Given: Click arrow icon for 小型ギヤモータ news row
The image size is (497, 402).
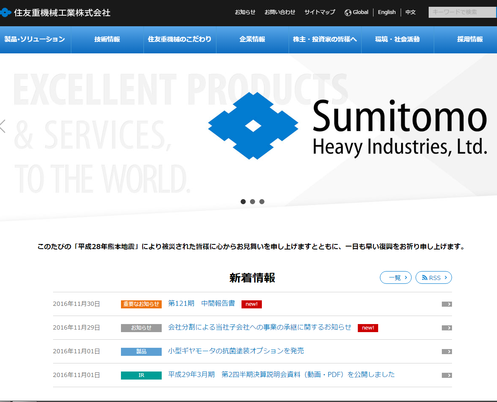Looking at the screenshot, I should point(446,352).
